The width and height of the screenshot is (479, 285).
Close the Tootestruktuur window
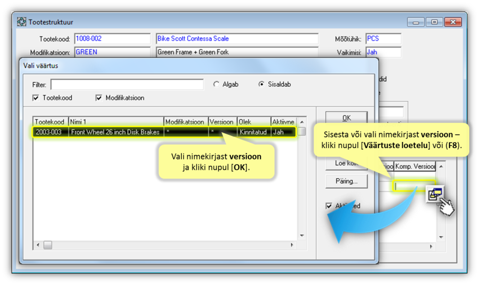[x=453, y=22]
